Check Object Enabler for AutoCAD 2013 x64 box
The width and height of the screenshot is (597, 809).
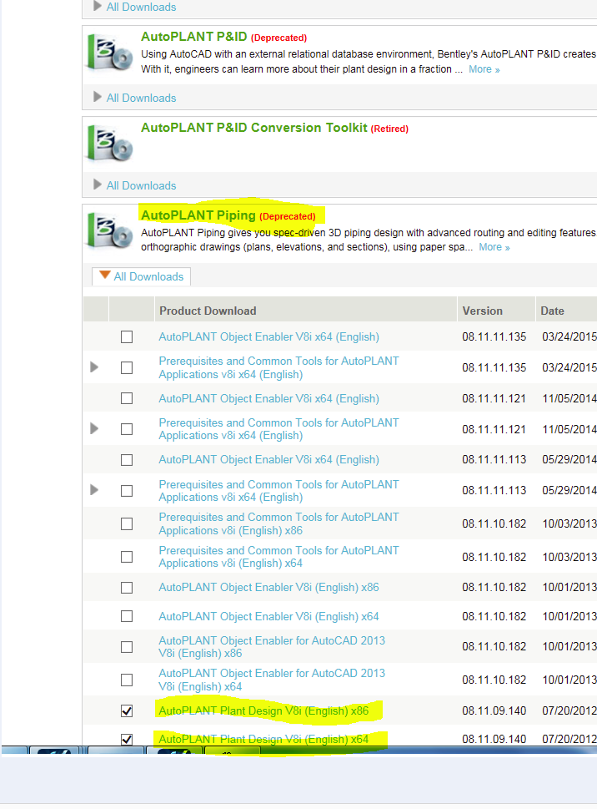pos(127,680)
